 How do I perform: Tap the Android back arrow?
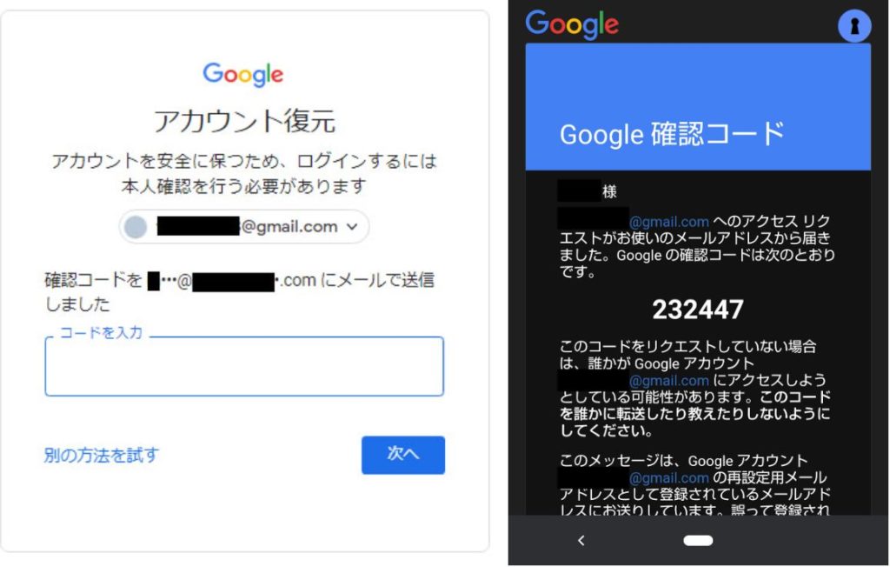[581, 540]
